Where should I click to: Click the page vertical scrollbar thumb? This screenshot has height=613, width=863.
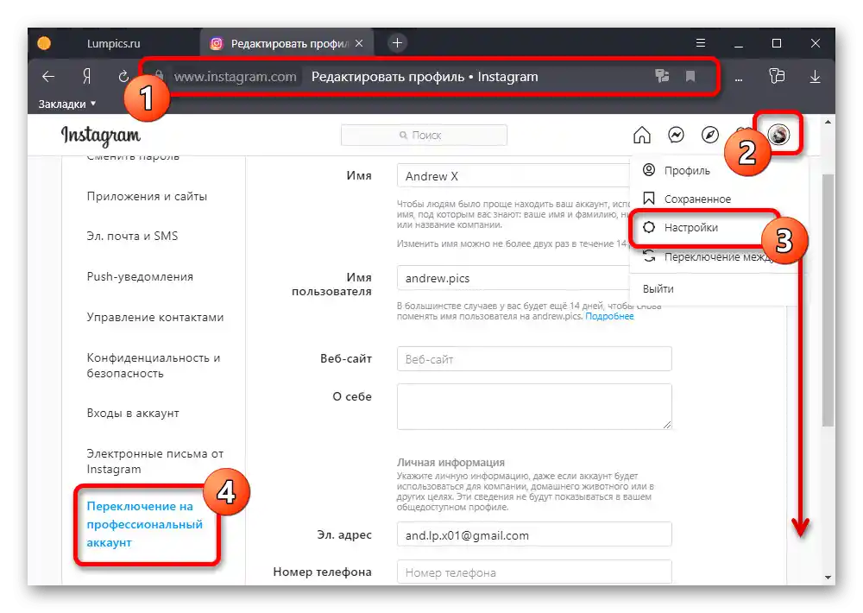tap(828, 300)
